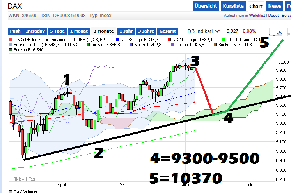Switch chart to Push mode
Viewport: 291px width, 193px height.
15,31
